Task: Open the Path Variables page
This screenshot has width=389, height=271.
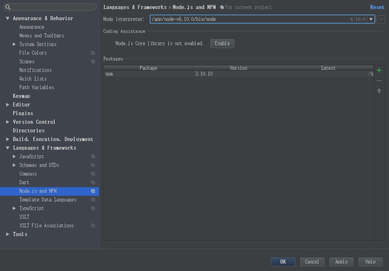Action: (37, 88)
